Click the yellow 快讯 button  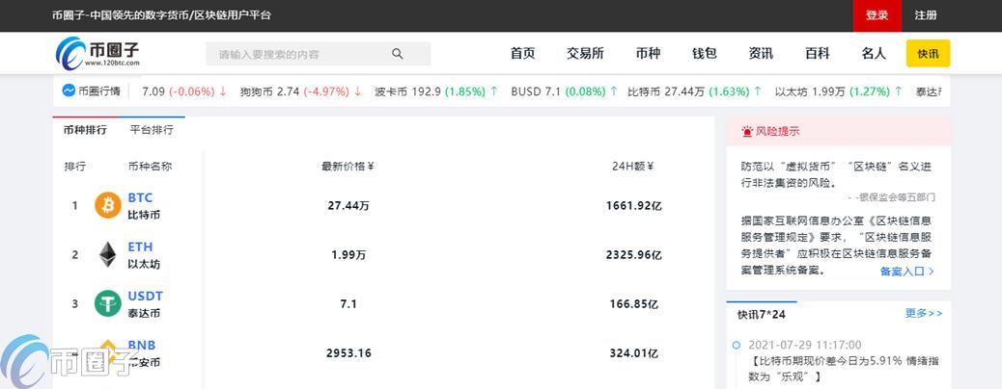click(928, 54)
